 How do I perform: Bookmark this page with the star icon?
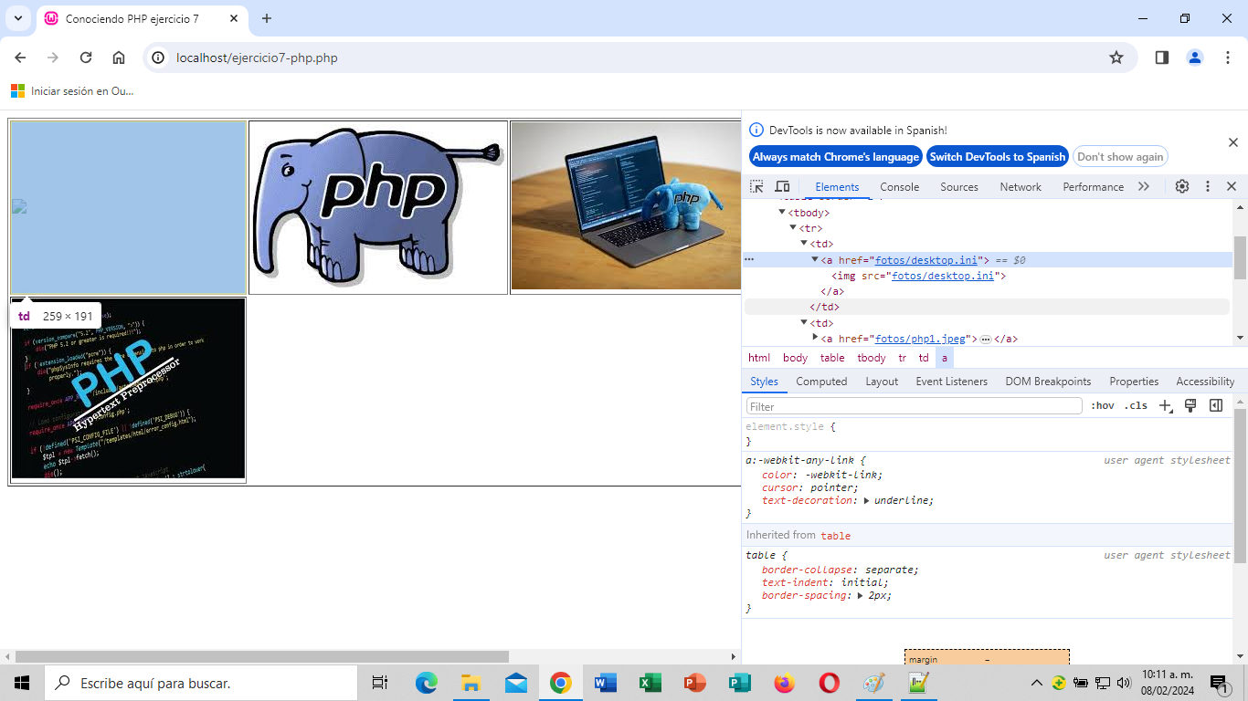[x=1116, y=58]
